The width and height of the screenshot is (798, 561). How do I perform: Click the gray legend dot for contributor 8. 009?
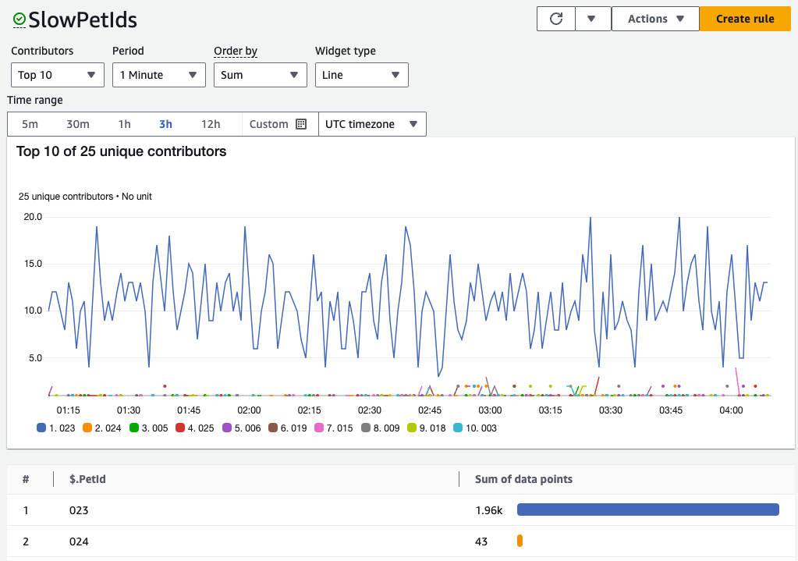(x=366, y=428)
